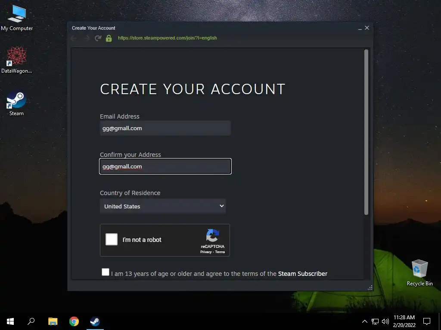Click the window resize grip corner
Screen dimensions: 441x330
pyautogui.click(x=370, y=287)
